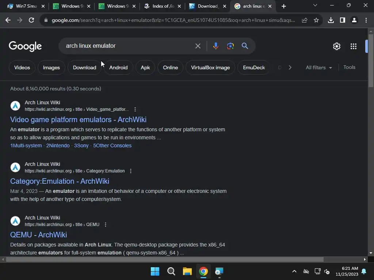Screen dimensions: 374x280
Task: Show hidden system tray icons
Action: (x=294, y=271)
